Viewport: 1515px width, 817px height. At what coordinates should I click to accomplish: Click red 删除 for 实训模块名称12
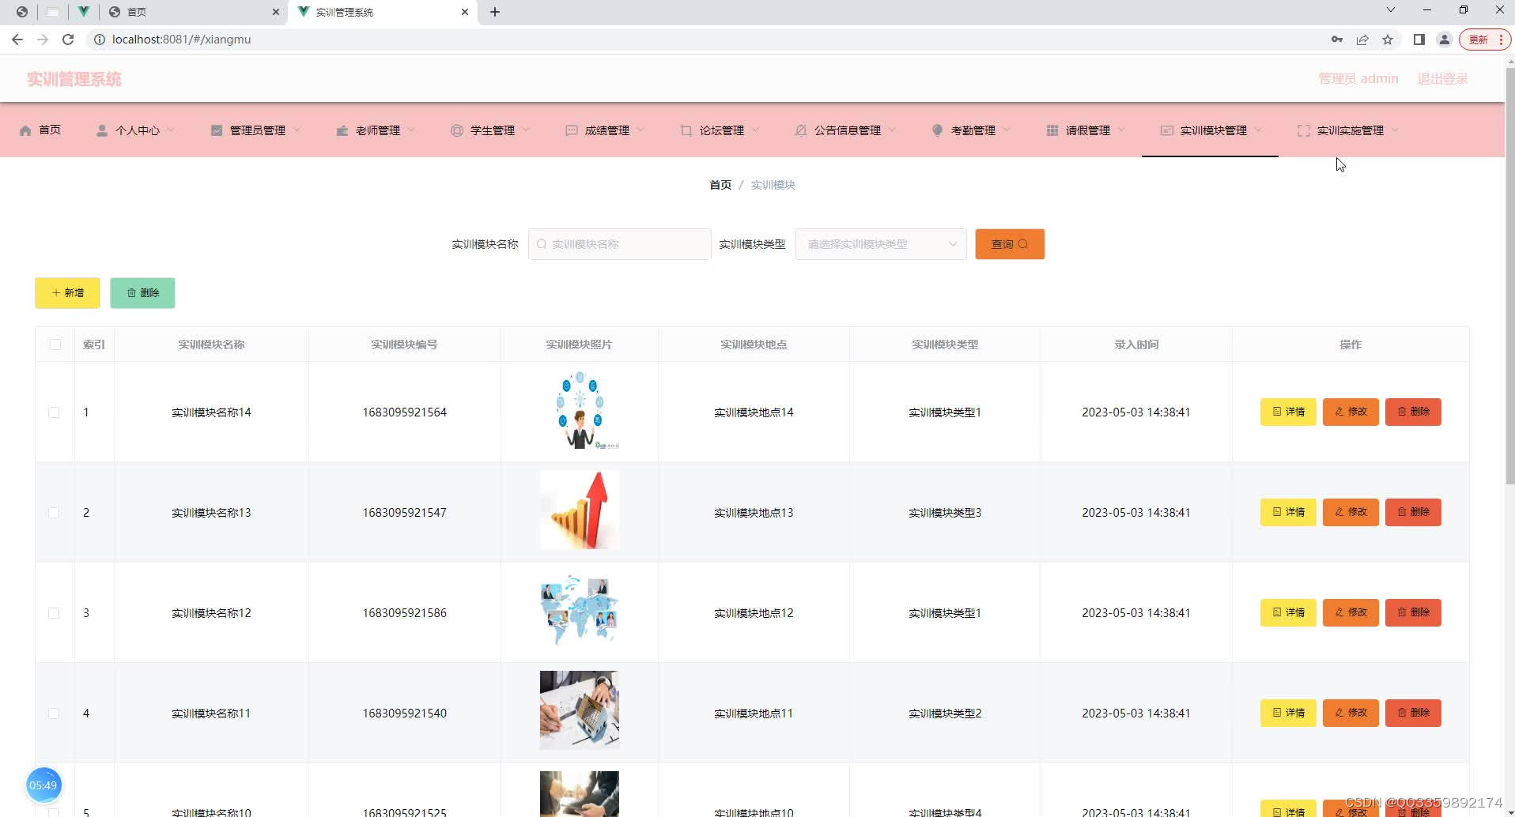[1413, 612]
